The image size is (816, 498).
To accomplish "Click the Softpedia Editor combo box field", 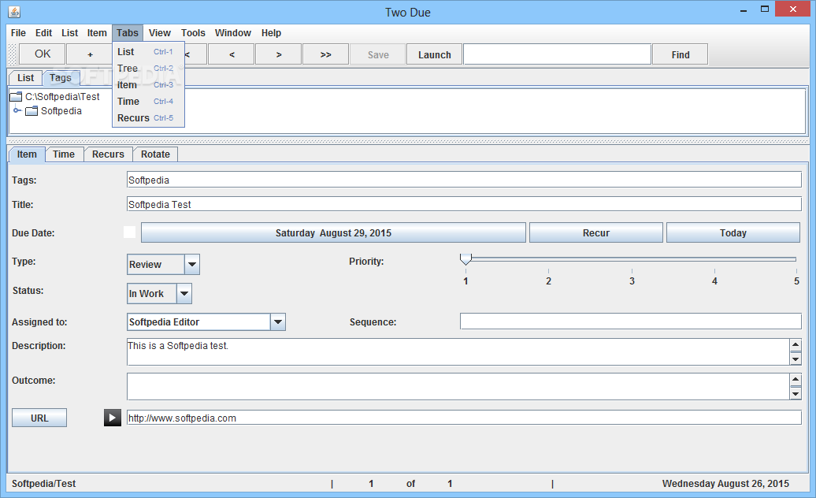I will pyautogui.click(x=198, y=322).
